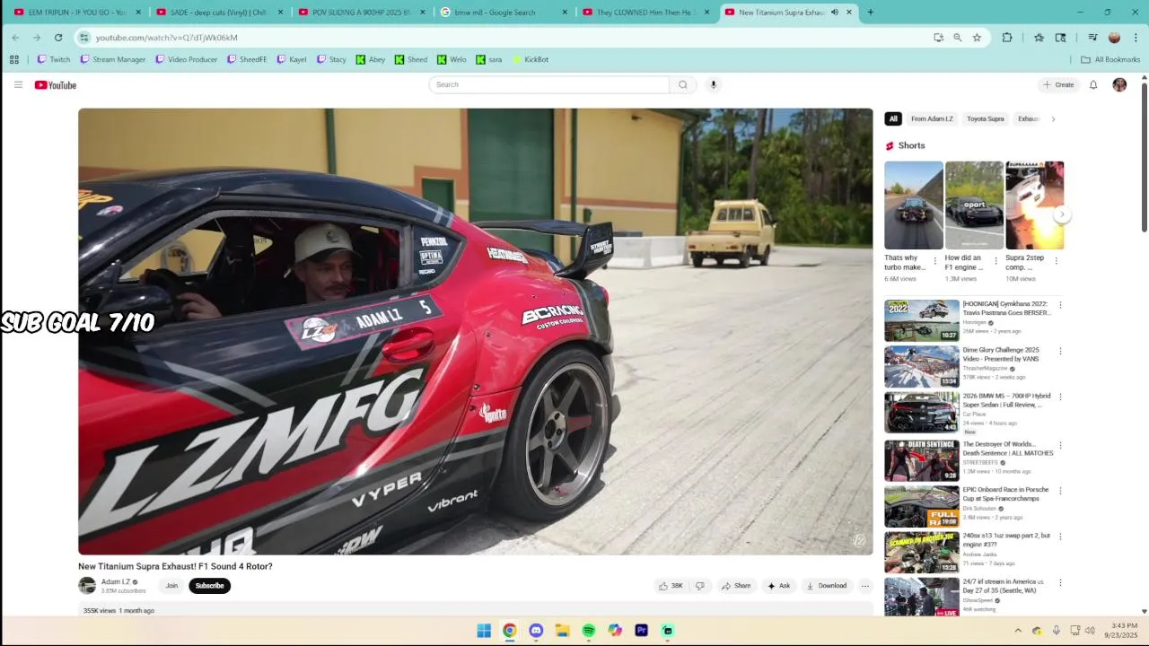Screen dimensions: 1149x646
Task: Open options for EPIC Onboard Race video
Action: point(1060,491)
